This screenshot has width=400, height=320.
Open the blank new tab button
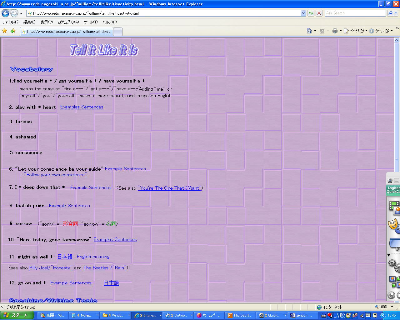[117, 32]
